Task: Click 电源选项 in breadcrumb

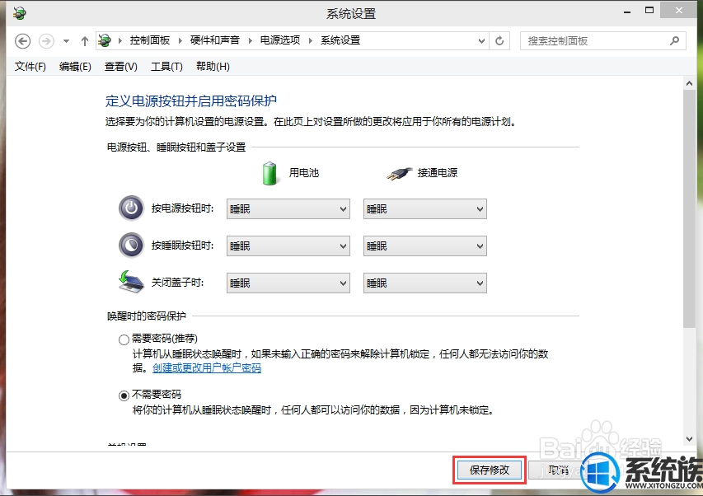Action: pos(280,40)
